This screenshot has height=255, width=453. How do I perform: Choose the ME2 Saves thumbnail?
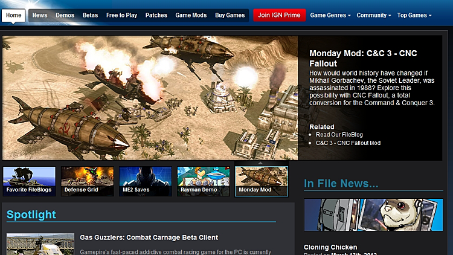146,181
